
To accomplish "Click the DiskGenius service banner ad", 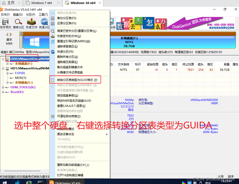I will (176, 23).
